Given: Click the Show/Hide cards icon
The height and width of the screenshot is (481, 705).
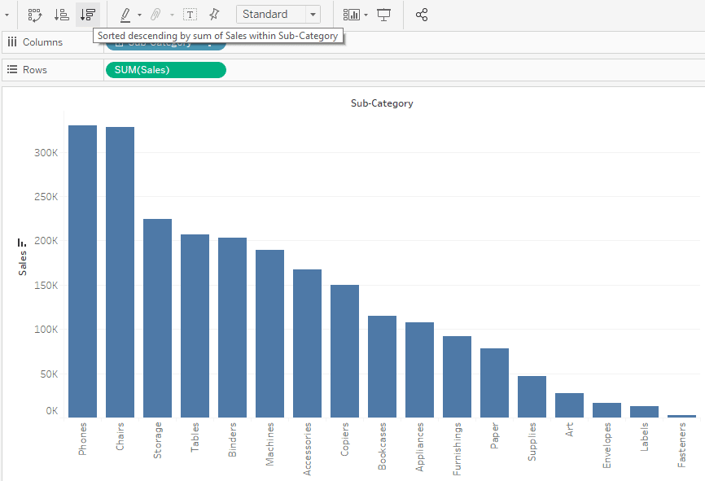Looking at the screenshot, I should pos(352,15).
